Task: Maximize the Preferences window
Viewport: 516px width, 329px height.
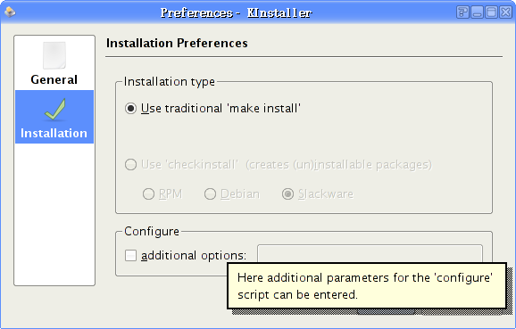Action: pos(491,12)
